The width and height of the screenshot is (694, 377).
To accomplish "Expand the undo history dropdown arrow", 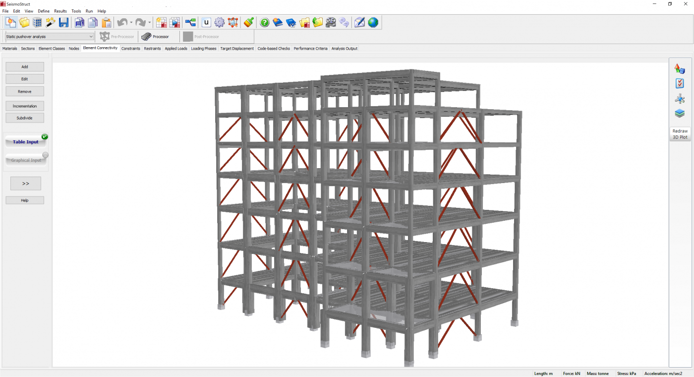I will (x=131, y=23).
